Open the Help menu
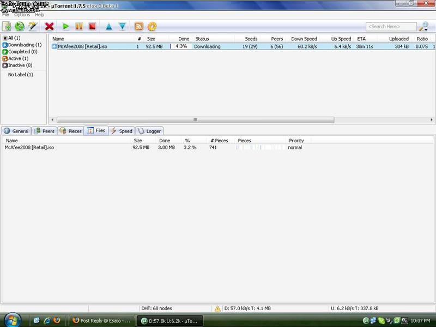 39,15
